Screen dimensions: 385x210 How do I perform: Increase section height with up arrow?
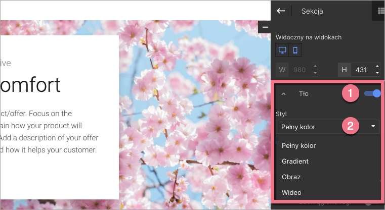click(x=377, y=66)
